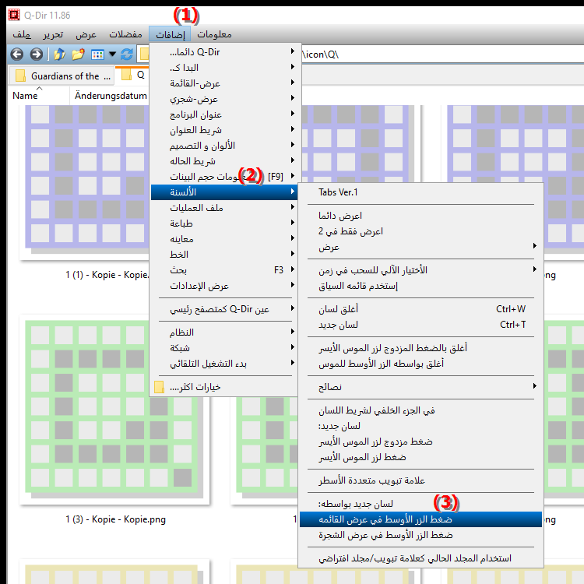584x584 pixels.
Task: Open the شبكة network submenu
Action: tap(223, 348)
